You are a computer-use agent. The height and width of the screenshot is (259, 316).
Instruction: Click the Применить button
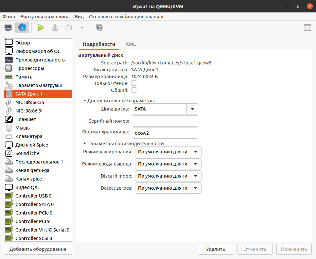point(294,249)
